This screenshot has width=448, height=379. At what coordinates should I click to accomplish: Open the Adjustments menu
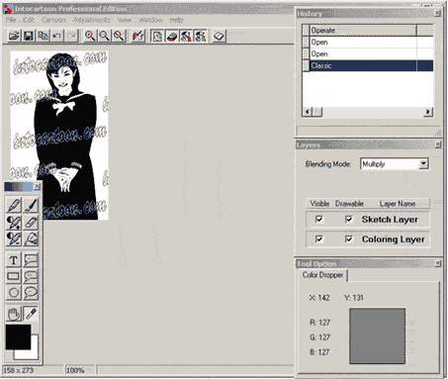(92, 20)
